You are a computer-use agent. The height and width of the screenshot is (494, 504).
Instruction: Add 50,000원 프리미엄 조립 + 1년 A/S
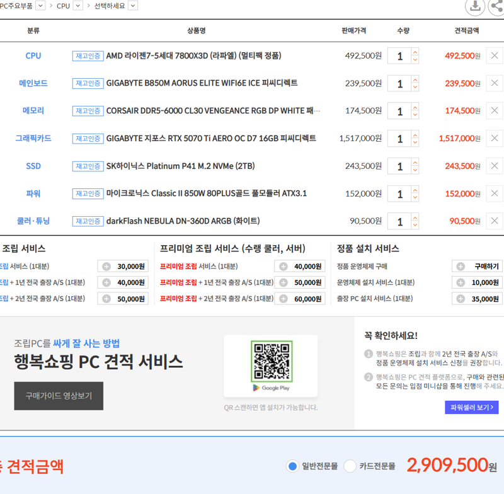300,282
